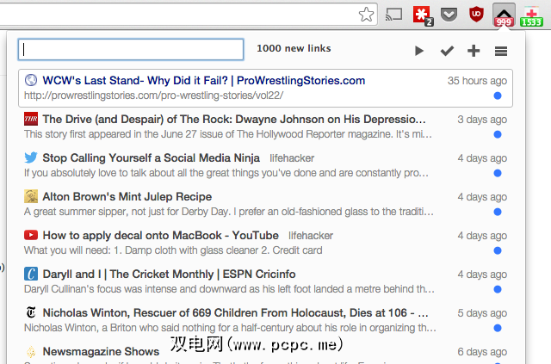Click Hollywood Reporter story description text
The height and width of the screenshot is (364, 551).
[x=227, y=134]
